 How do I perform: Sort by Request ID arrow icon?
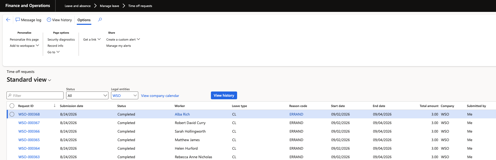(54, 105)
